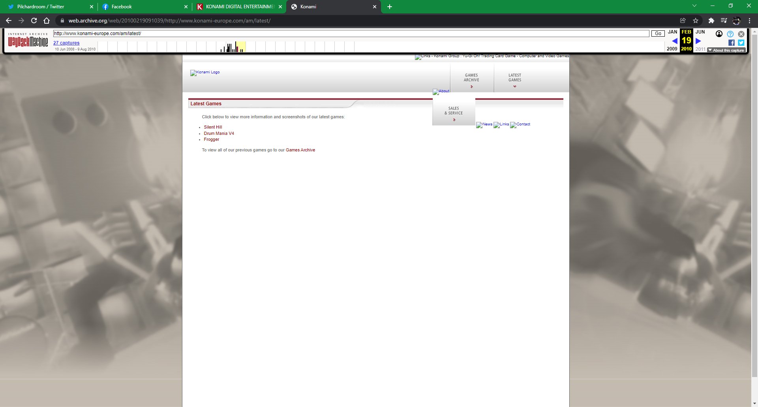Click the 27 captures link
This screenshot has width=758, height=407.
point(66,43)
